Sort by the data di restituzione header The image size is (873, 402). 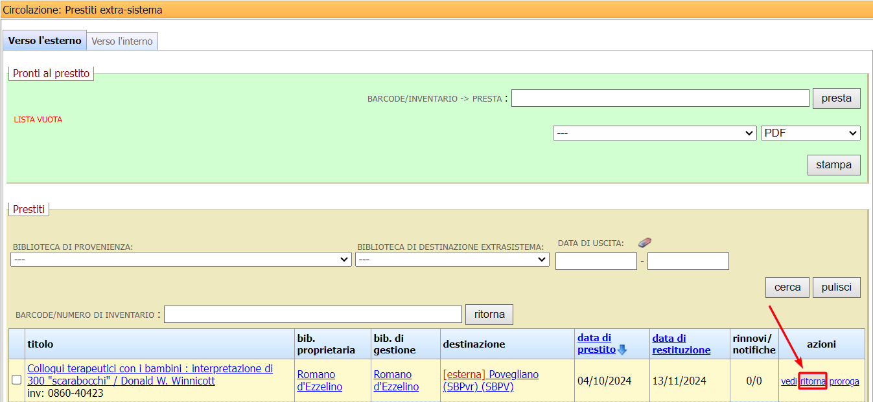pyautogui.click(x=681, y=344)
